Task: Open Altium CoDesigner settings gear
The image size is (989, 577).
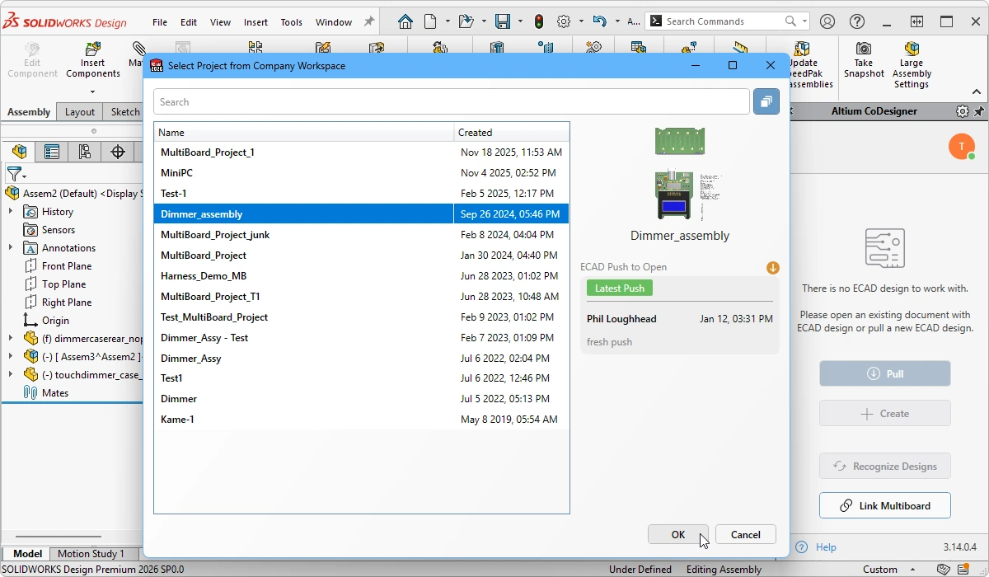Action: [x=962, y=111]
